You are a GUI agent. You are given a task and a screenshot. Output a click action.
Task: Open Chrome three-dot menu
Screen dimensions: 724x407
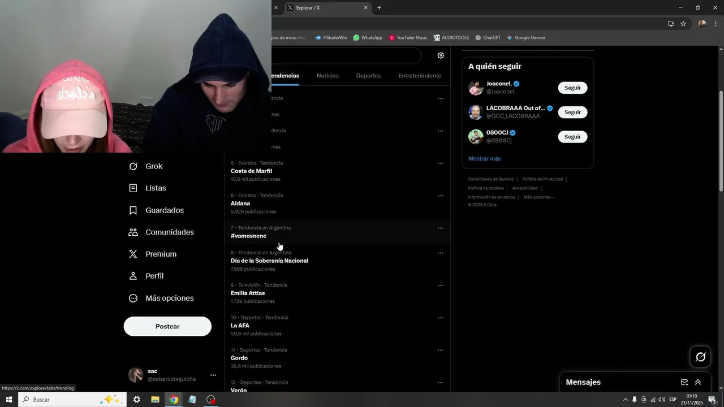(716, 24)
